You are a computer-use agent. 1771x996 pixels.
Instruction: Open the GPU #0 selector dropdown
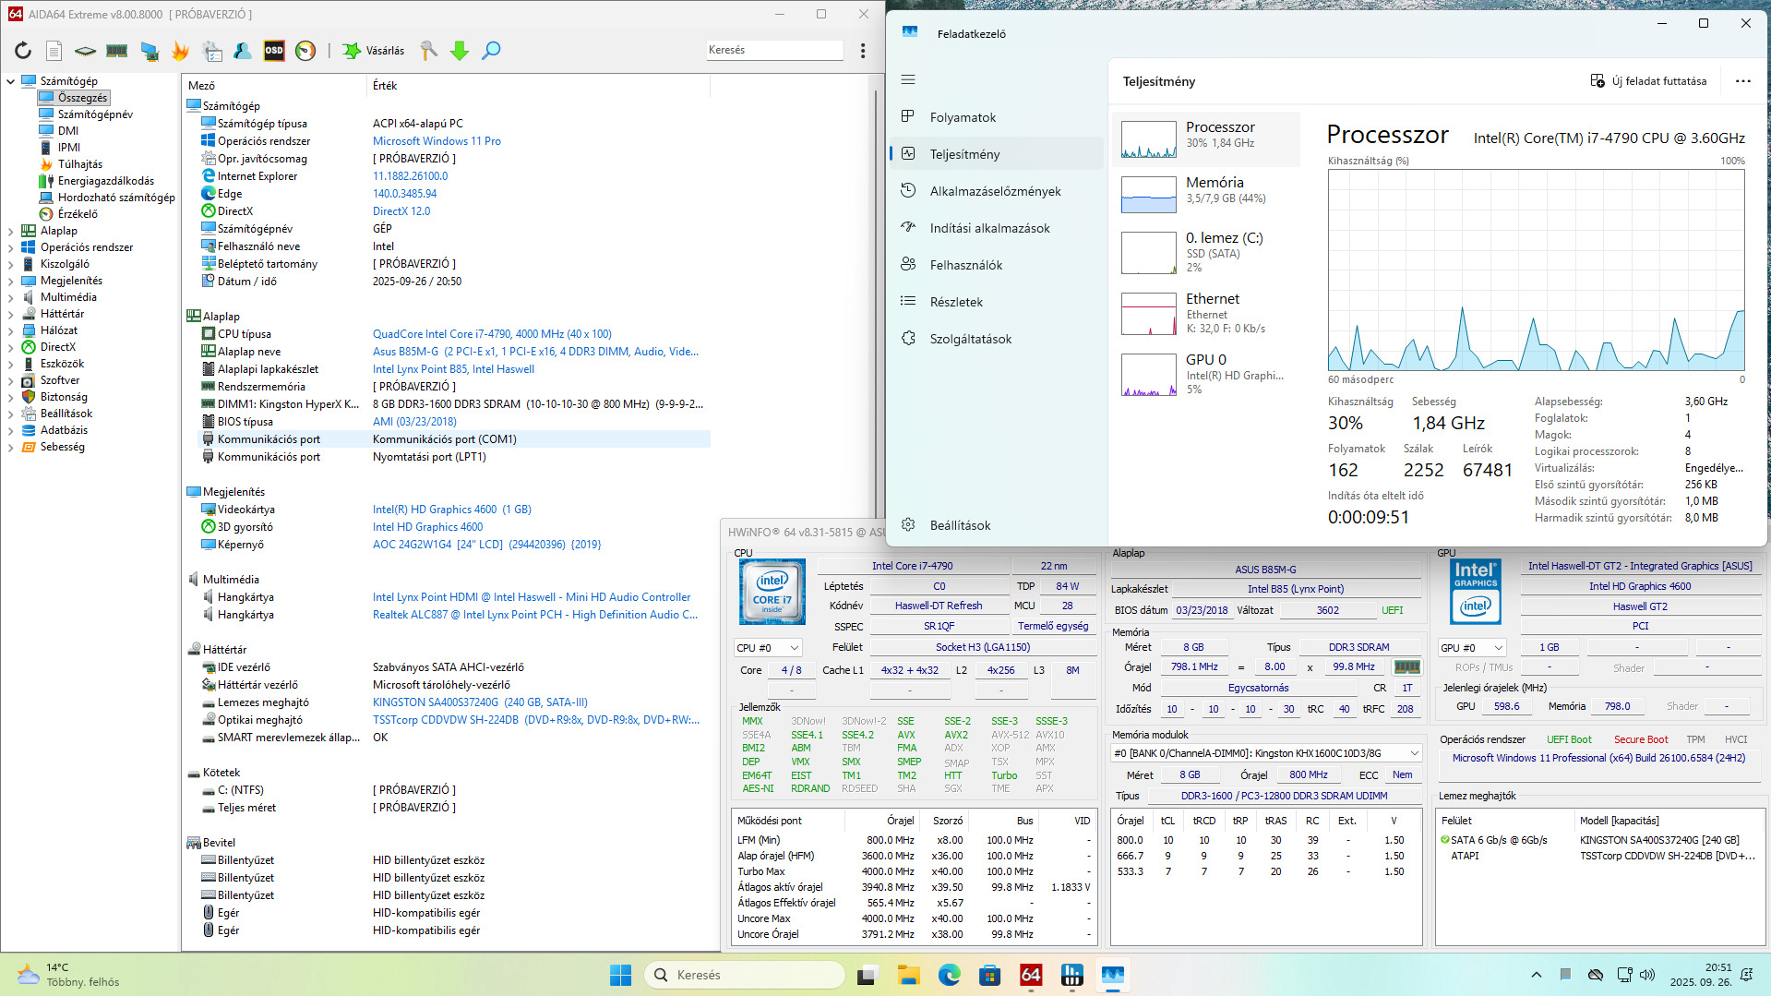pos(1472,648)
